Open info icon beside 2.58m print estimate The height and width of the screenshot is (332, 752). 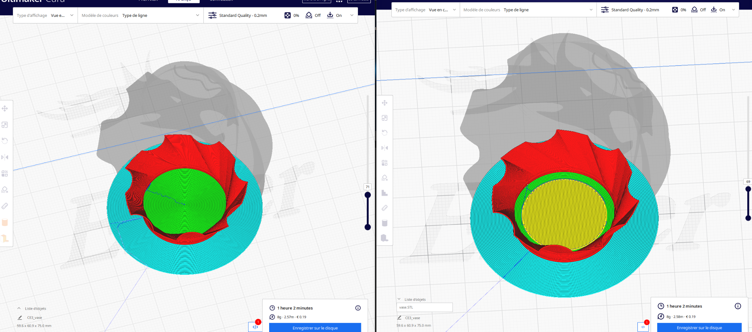[738, 306]
